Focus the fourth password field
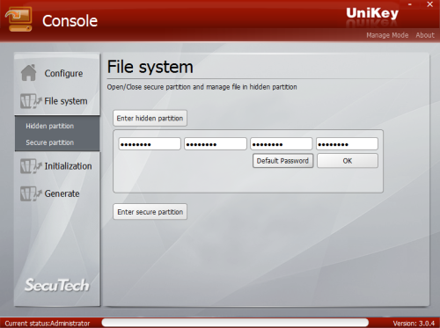This screenshot has width=440, height=328. [x=347, y=144]
